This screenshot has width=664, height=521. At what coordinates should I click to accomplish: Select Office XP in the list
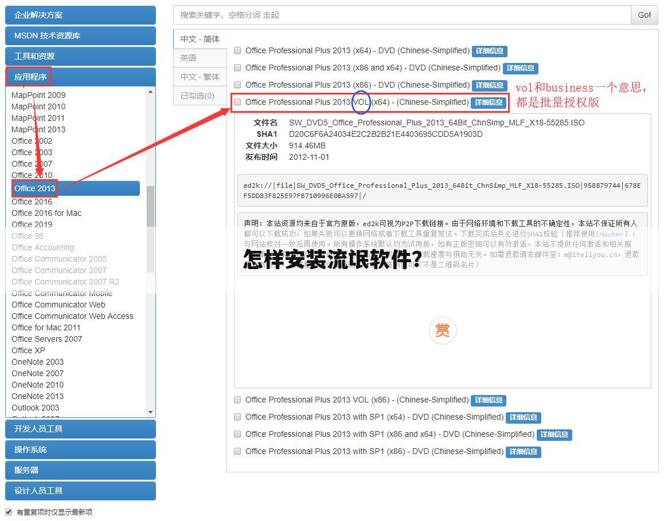[x=28, y=350]
